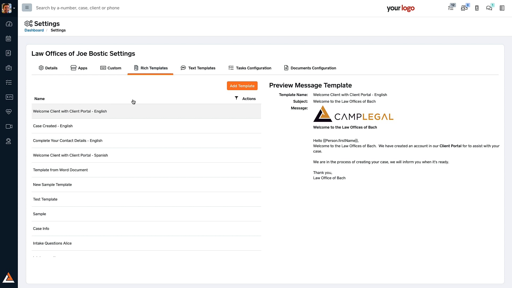Click the heart monitor sidebar icon
Screen dimensions: 512x288
[9, 112]
